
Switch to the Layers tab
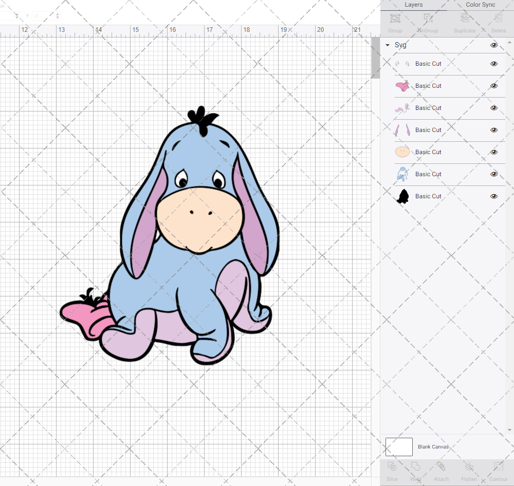[413, 5]
